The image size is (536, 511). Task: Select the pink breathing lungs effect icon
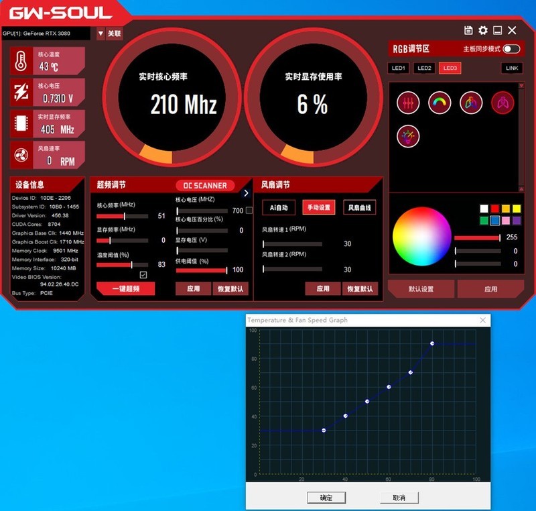(503, 102)
